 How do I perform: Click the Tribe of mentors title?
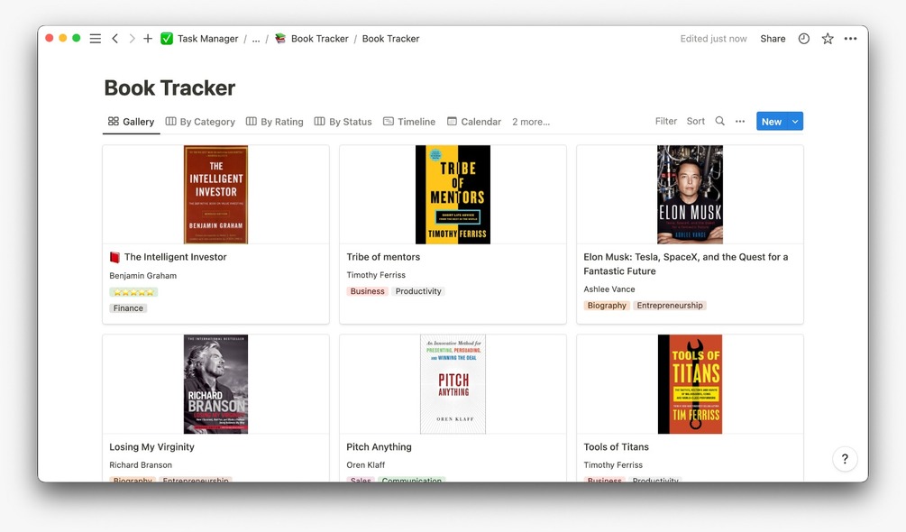(x=383, y=257)
